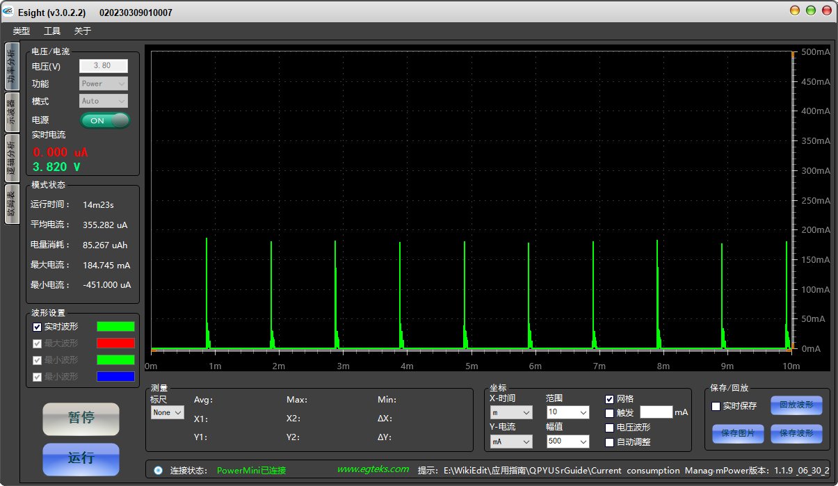The height and width of the screenshot is (486, 838).
Task: Toggle the 电源 ON switch
Action: (x=105, y=120)
